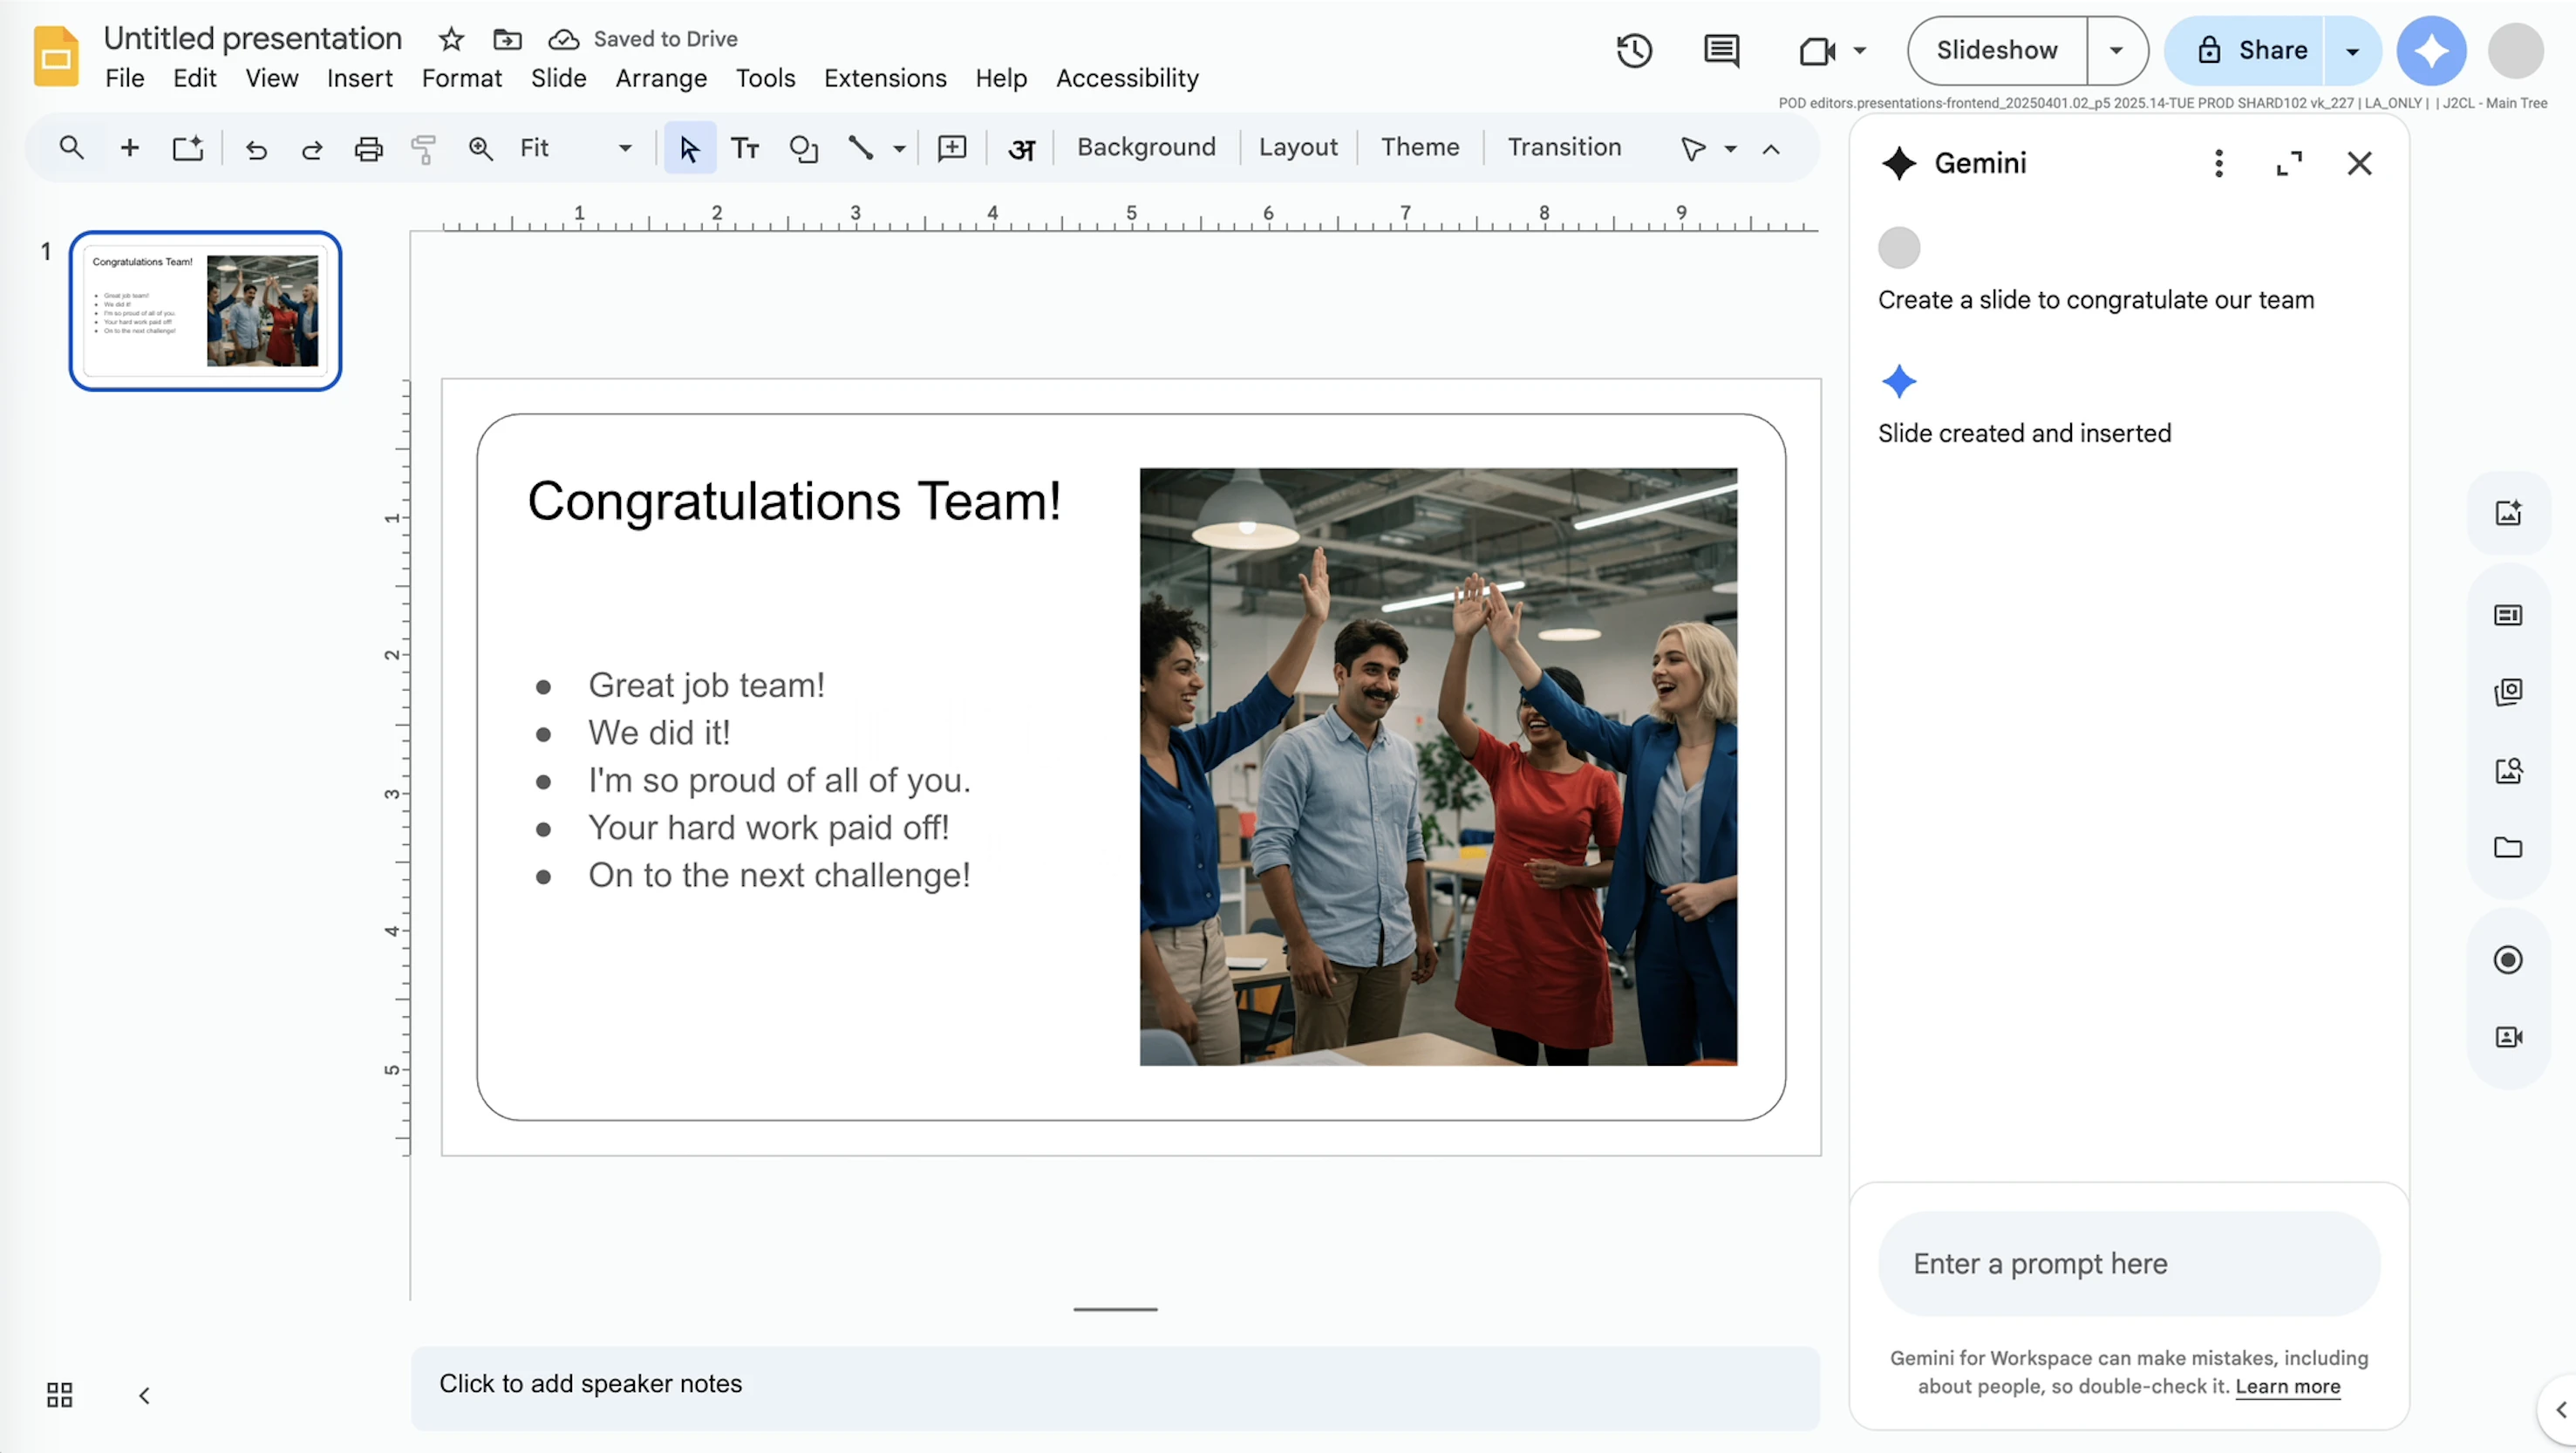Undo the last action

[257, 148]
